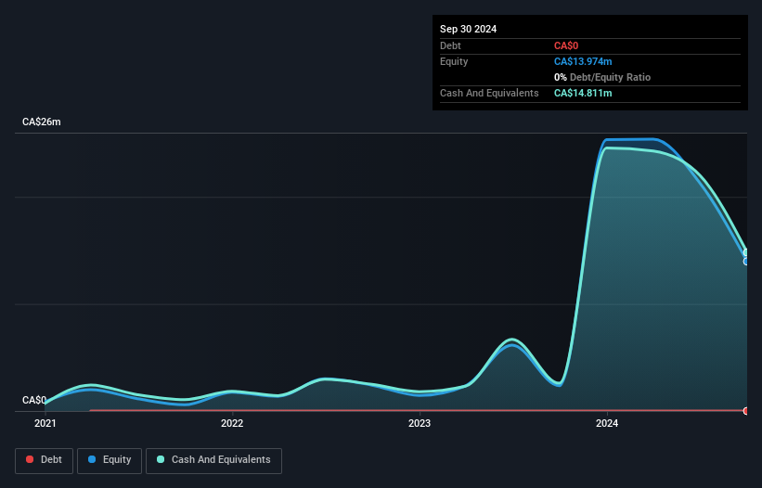The image size is (762, 488).
Task: Click the CA$14.811m cash value
Action: (x=583, y=93)
